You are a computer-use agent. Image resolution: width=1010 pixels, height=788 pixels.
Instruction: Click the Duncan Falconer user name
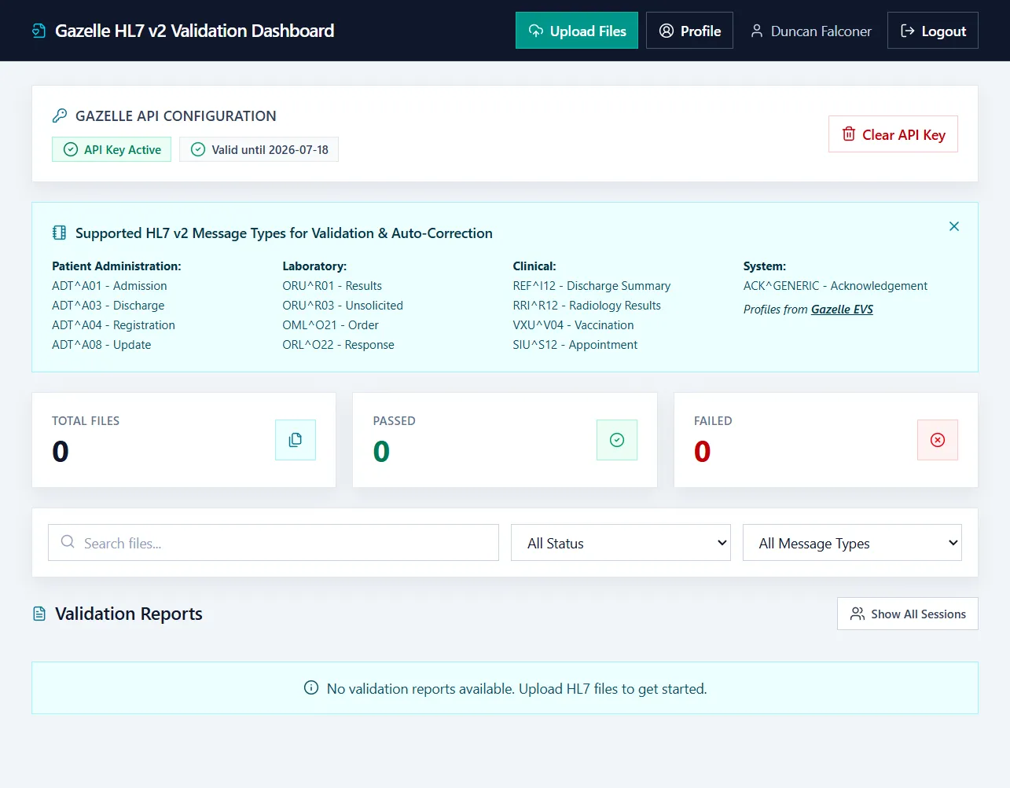pyautogui.click(x=821, y=31)
